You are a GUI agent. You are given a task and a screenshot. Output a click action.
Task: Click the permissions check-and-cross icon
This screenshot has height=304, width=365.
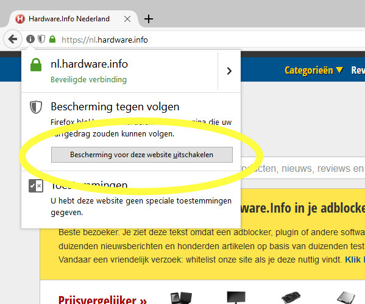coord(36,186)
